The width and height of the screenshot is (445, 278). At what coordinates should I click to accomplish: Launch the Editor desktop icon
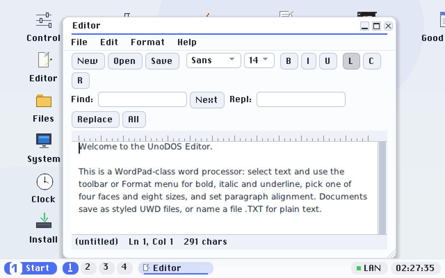[44, 67]
